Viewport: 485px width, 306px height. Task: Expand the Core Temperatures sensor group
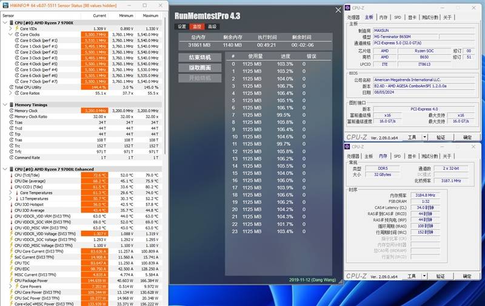click(10, 192)
